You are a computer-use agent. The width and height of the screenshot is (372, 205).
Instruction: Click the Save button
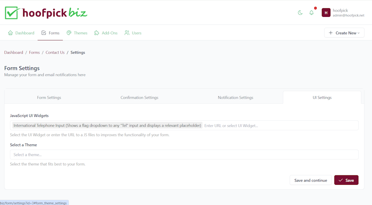pyautogui.click(x=346, y=180)
